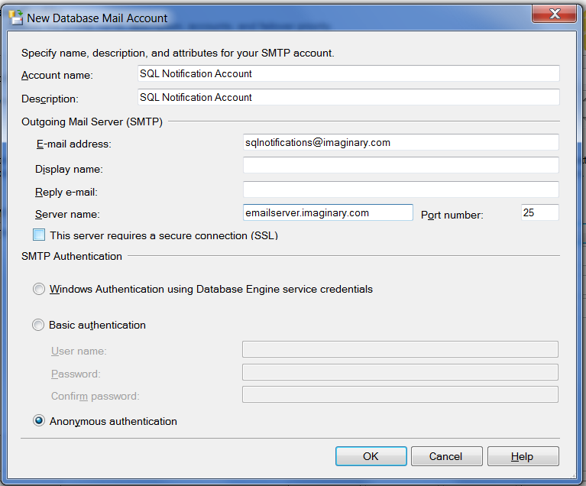Select Windows Authentication radio button
586x486 pixels.
[x=39, y=290]
